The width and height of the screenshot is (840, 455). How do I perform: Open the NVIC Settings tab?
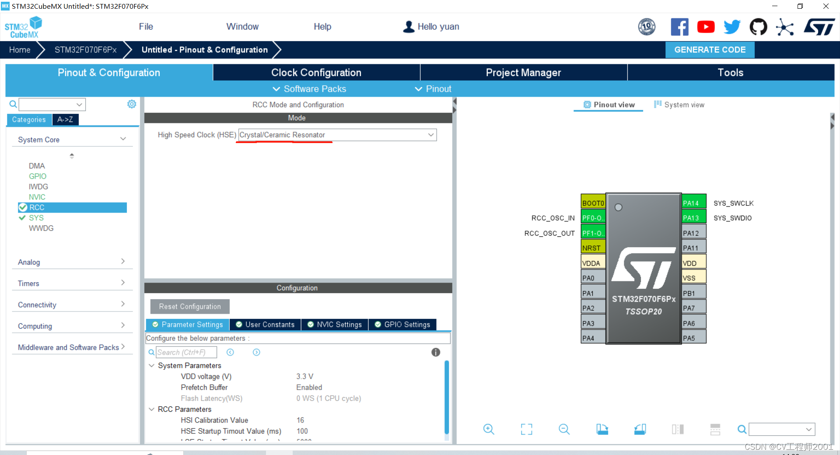[335, 325]
